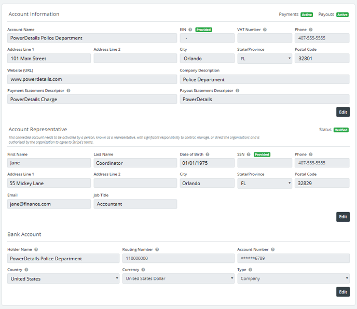Click the representative Email field
The image size is (357, 309).
coord(49,204)
